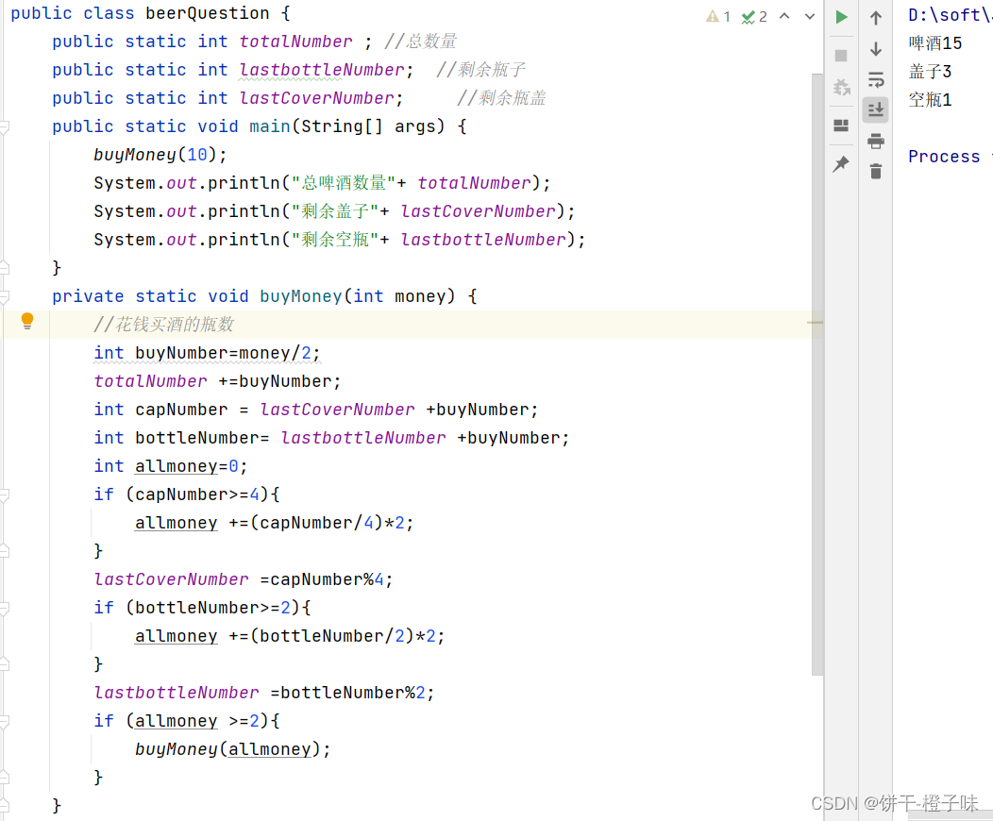
Task: Click the warning inspection triangle indicator
Action: [x=715, y=16]
